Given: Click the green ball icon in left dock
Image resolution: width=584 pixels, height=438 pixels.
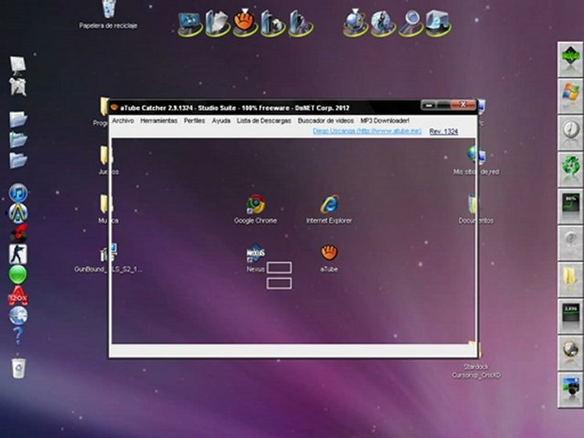Looking at the screenshot, I should 18,274.
